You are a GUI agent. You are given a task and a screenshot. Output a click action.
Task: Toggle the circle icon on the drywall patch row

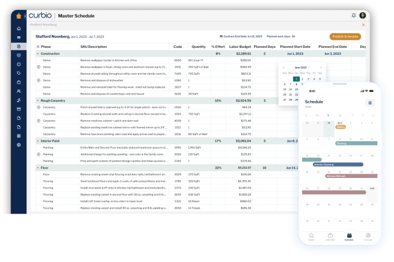[x=38, y=107]
